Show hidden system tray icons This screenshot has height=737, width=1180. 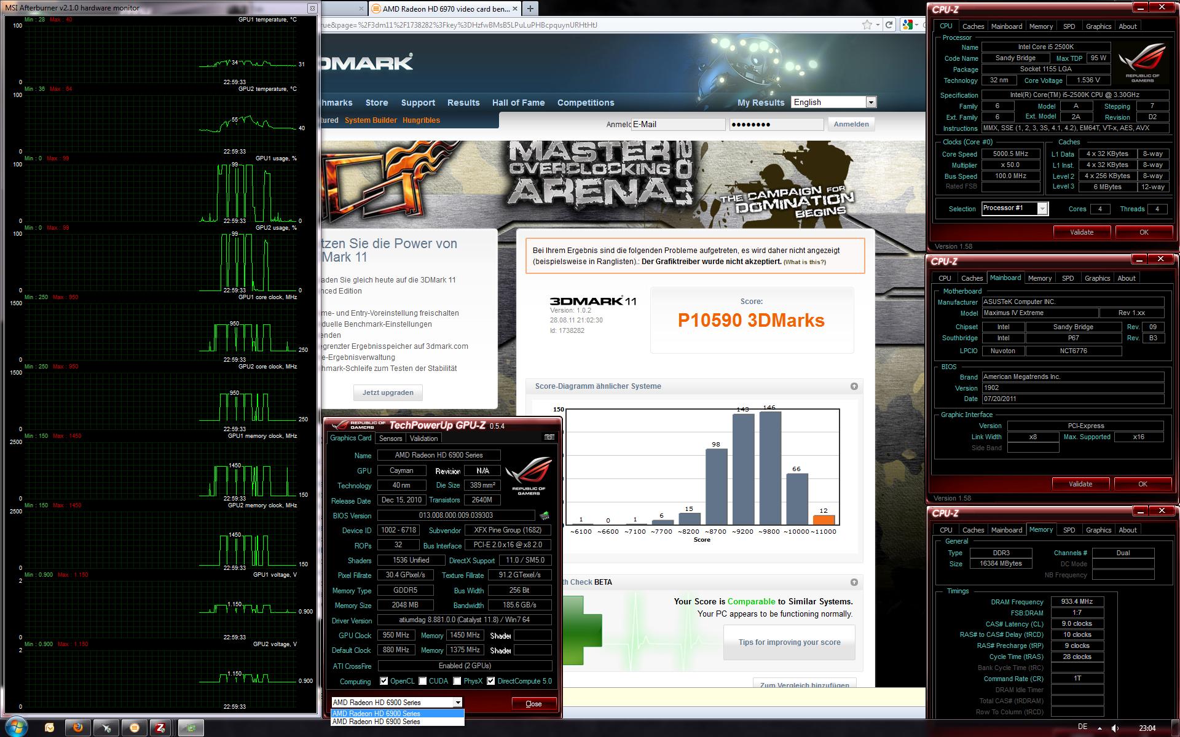[x=1101, y=728]
